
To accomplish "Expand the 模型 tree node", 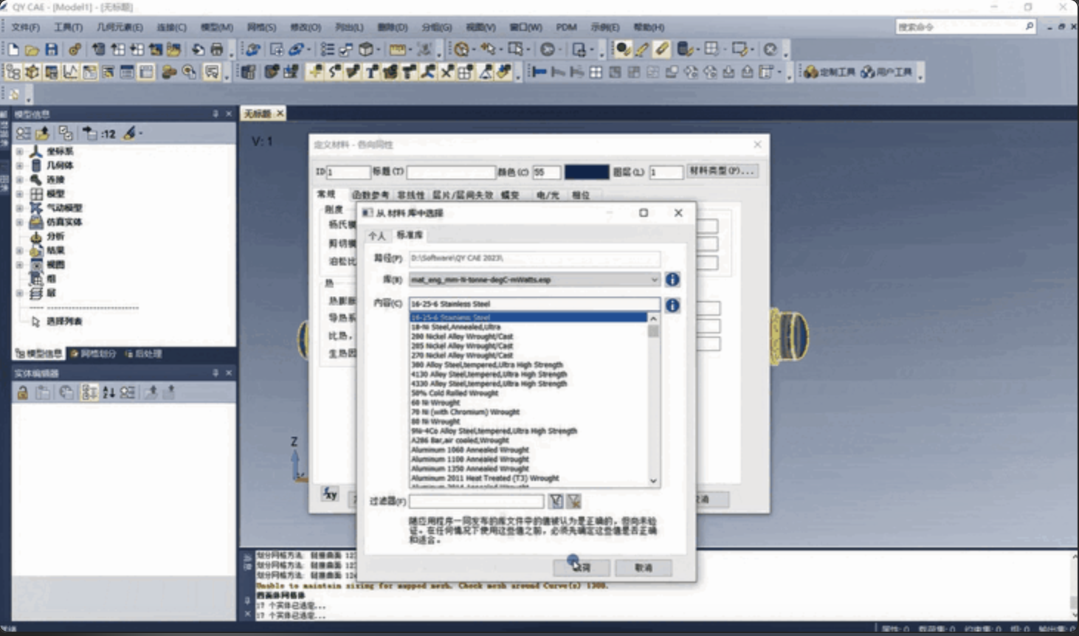I will point(20,194).
